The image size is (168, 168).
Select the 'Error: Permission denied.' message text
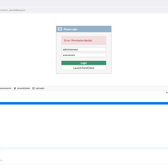(x=78, y=40)
